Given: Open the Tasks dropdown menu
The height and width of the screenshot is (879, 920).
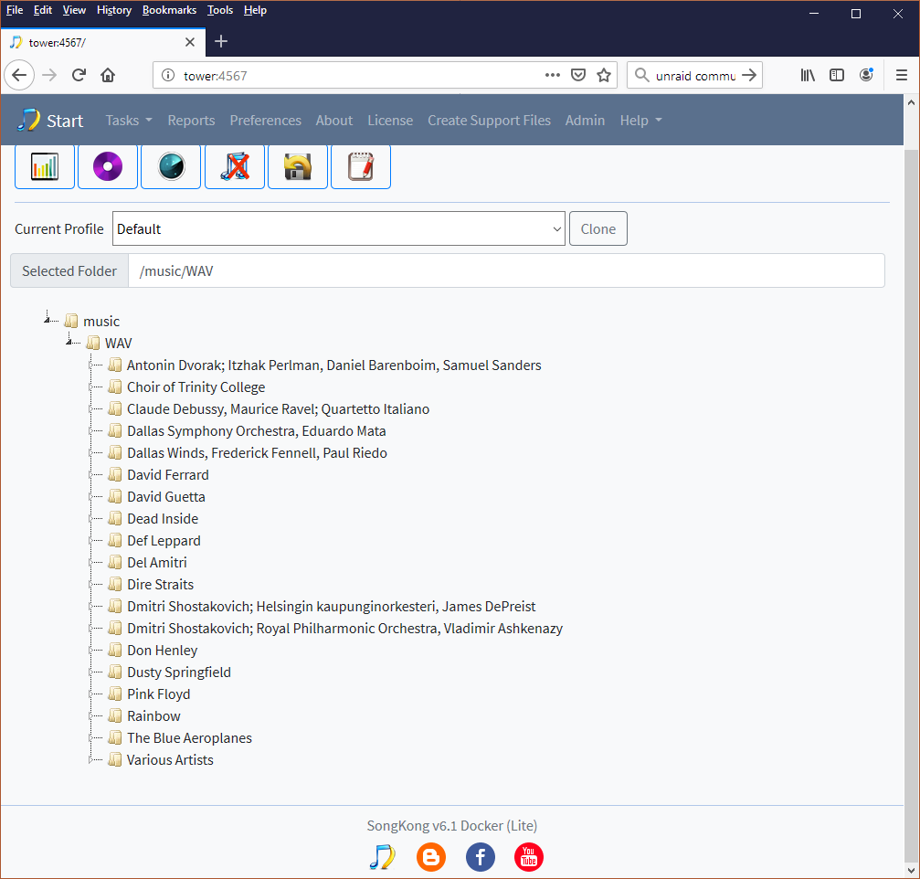Looking at the screenshot, I should coord(129,121).
